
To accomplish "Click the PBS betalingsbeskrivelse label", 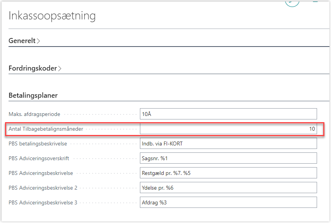I will 38,143.
